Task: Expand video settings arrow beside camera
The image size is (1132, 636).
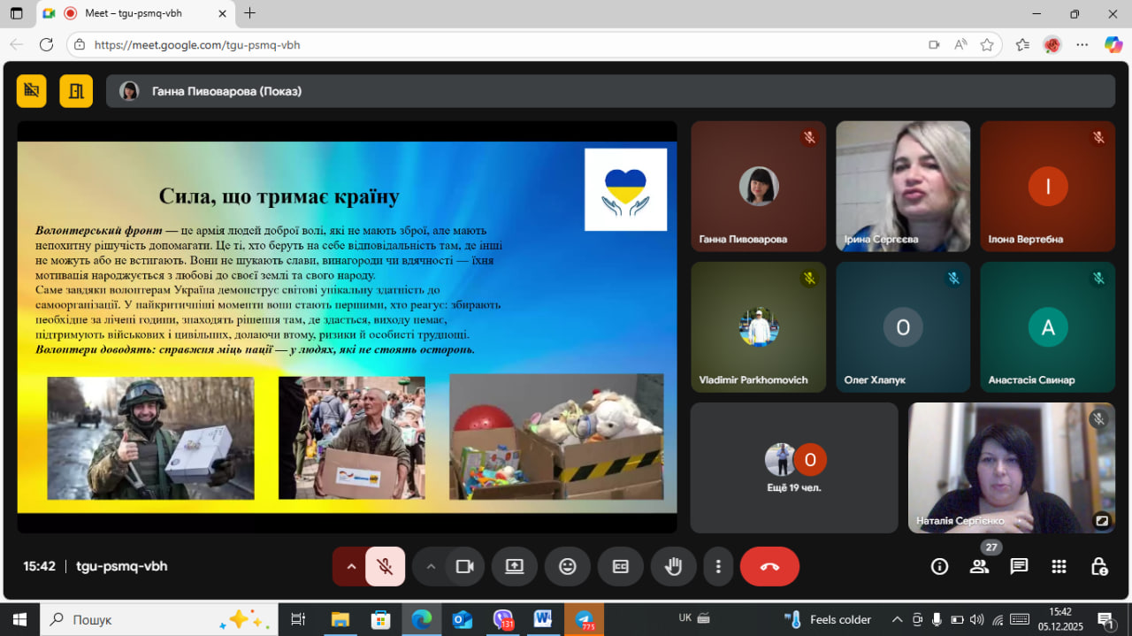Action: (x=431, y=566)
